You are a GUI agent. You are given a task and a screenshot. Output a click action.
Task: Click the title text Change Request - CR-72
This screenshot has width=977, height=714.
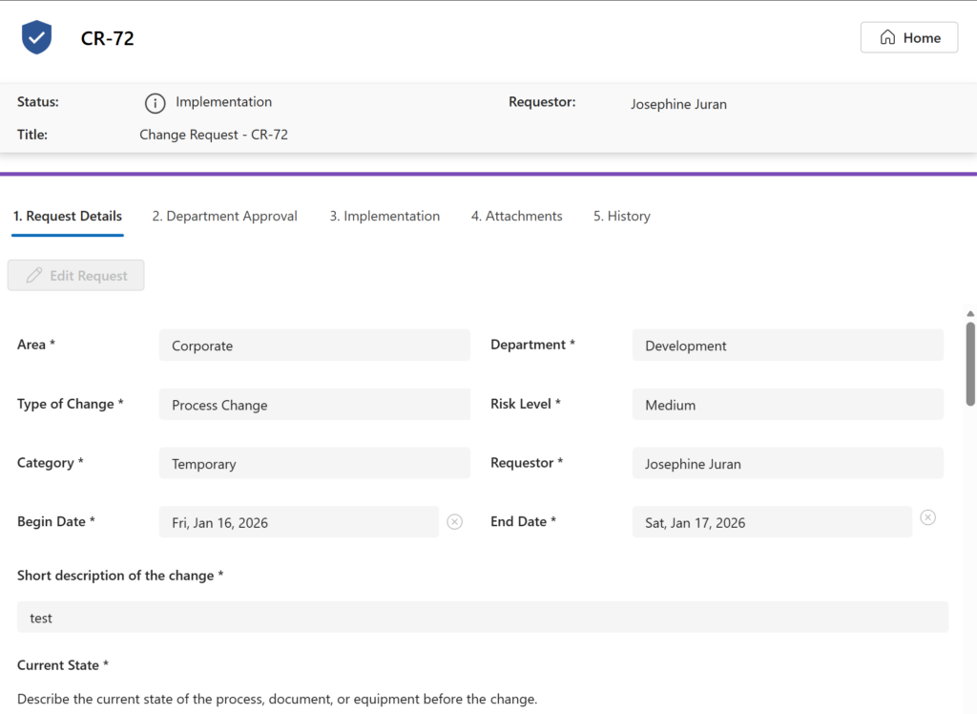click(x=214, y=135)
